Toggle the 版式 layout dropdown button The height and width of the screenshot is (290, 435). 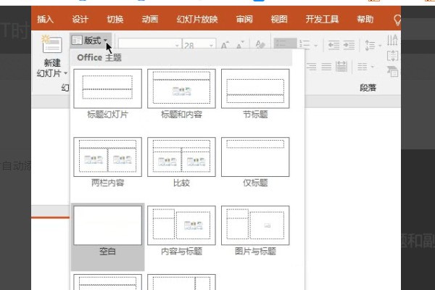coord(90,41)
